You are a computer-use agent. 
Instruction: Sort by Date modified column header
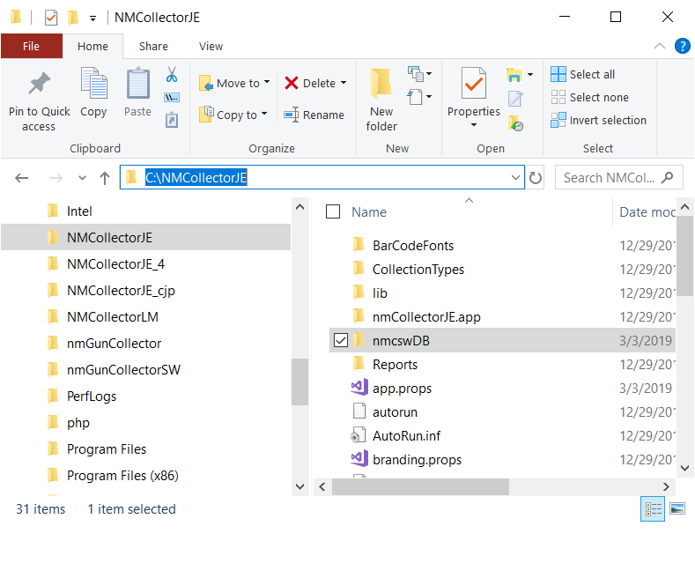click(647, 212)
